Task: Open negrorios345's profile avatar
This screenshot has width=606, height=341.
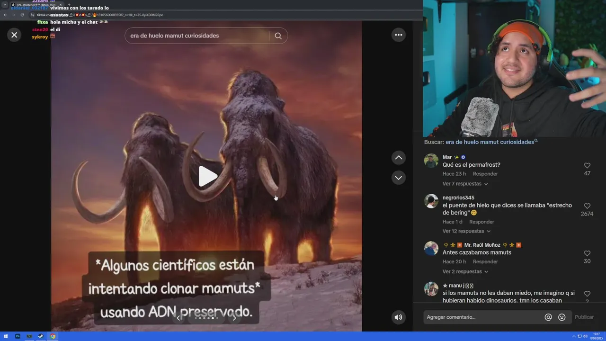Action: pos(431,201)
